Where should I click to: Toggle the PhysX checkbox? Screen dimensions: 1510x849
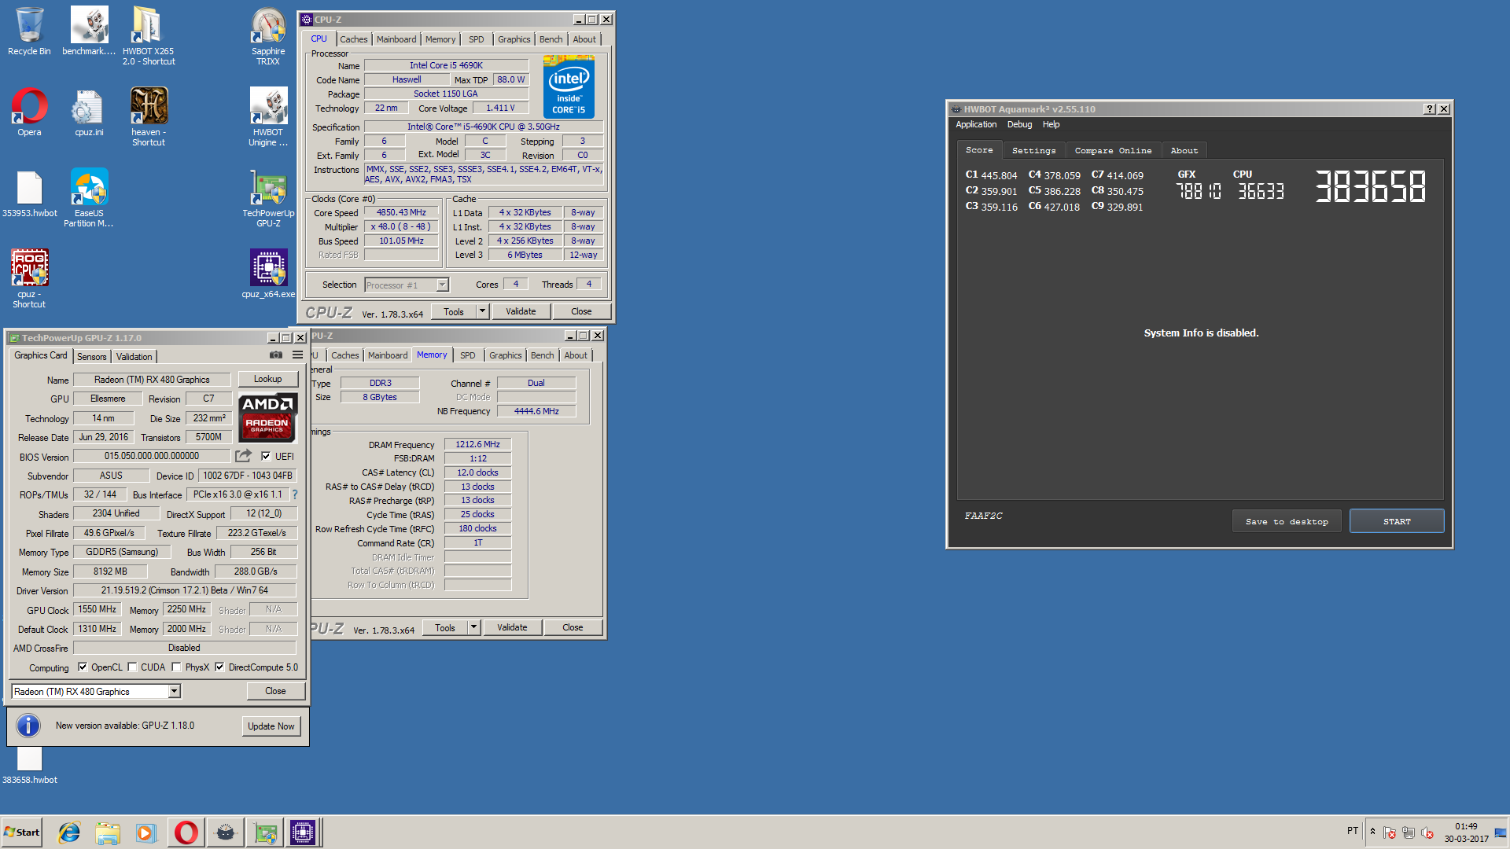pos(176,667)
